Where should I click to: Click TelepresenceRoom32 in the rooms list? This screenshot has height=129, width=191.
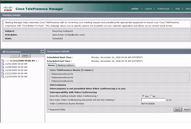pyautogui.click(x=62, y=81)
